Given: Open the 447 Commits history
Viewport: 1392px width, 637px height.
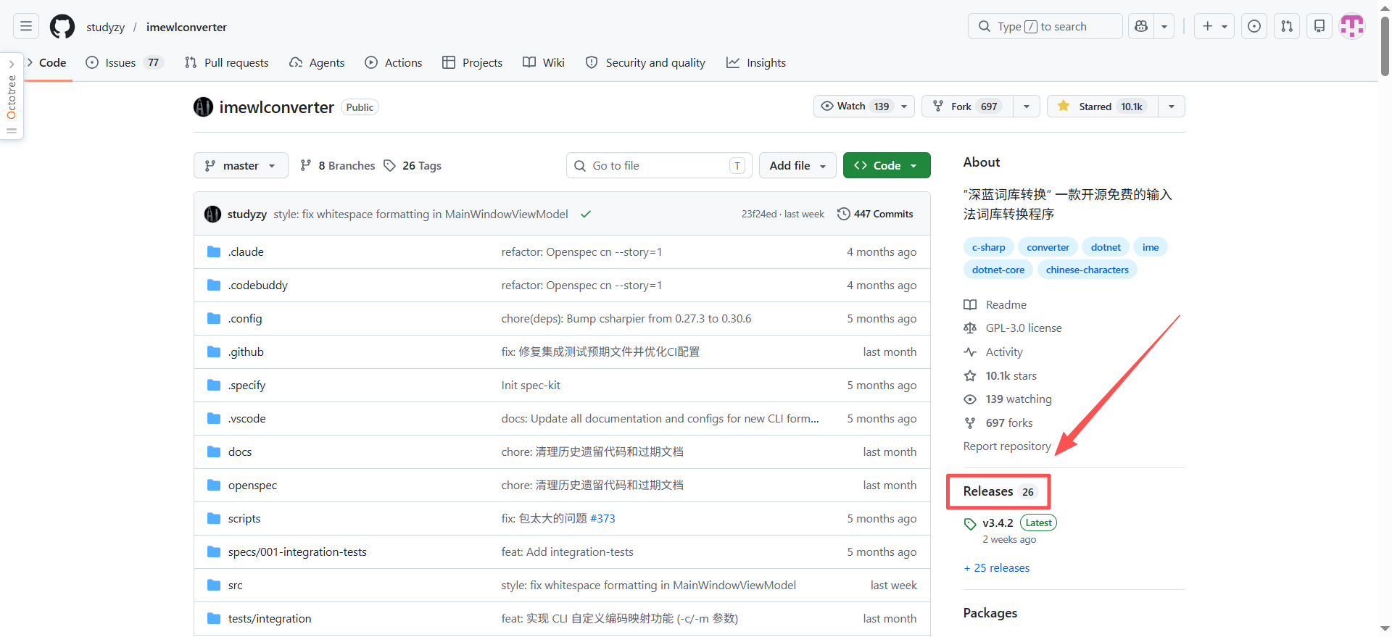Looking at the screenshot, I should pos(875,215).
